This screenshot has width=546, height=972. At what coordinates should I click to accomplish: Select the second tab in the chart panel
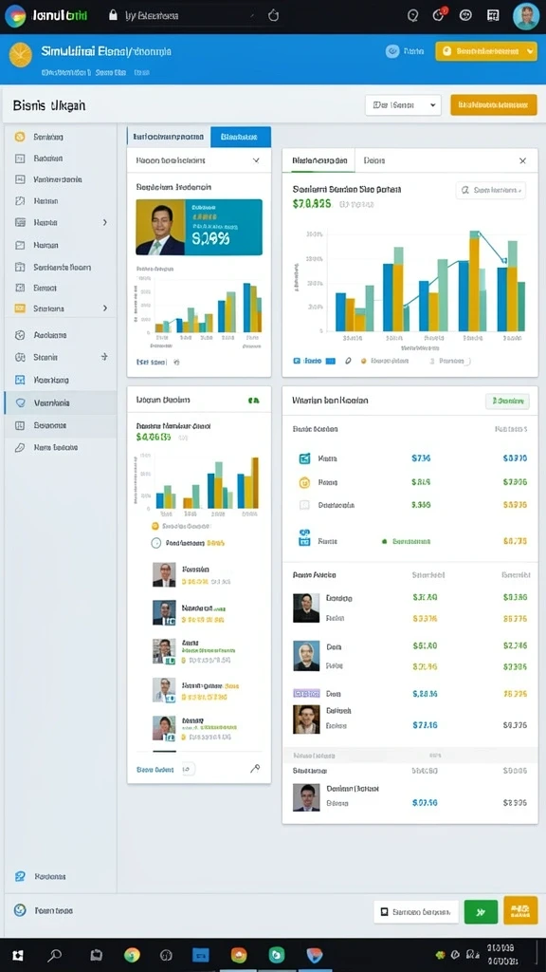(374, 160)
